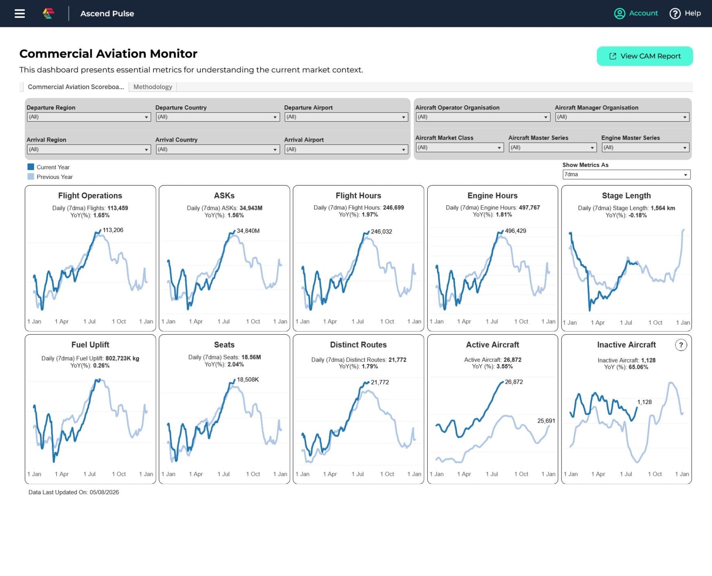Image resolution: width=712 pixels, height=576 pixels.
Task: Click the Ascend Pulse colorful logo
Action: tap(48, 13)
